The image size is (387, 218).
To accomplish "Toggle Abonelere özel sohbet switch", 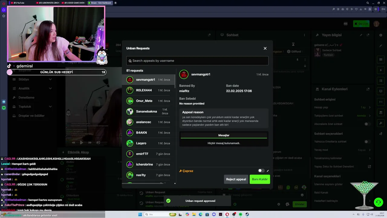I will click(367, 124).
